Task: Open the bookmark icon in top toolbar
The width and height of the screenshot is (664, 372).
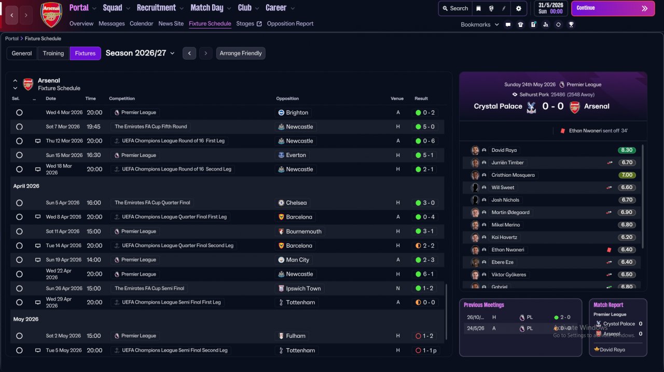Action: 478,8
